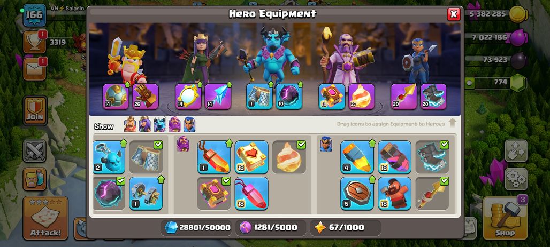Image resolution: width=550 pixels, height=247 pixels.
Task: Select the Archer Queen's mirror equipment slot
Action: click(188, 96)
